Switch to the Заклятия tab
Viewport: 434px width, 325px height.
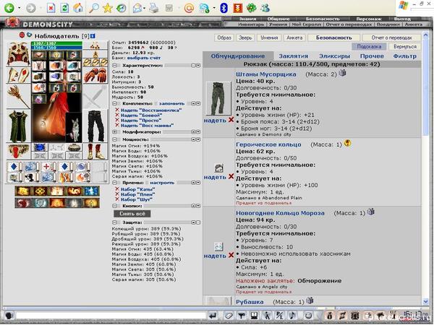coord(294,56)
